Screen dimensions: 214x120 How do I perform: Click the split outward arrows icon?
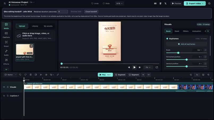148,75
